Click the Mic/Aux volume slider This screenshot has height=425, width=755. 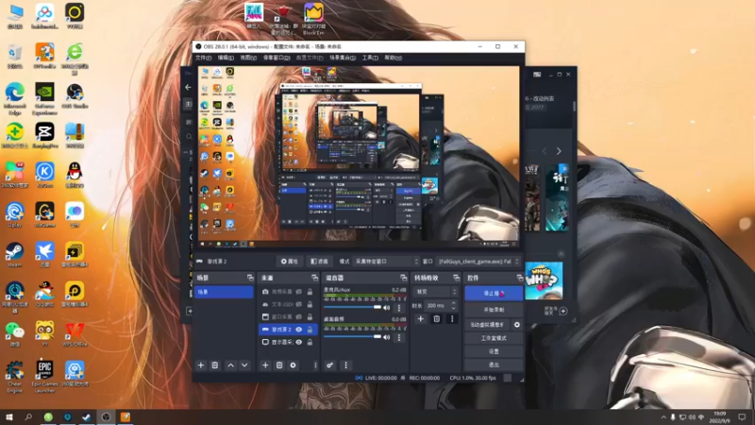pos(352,307)
